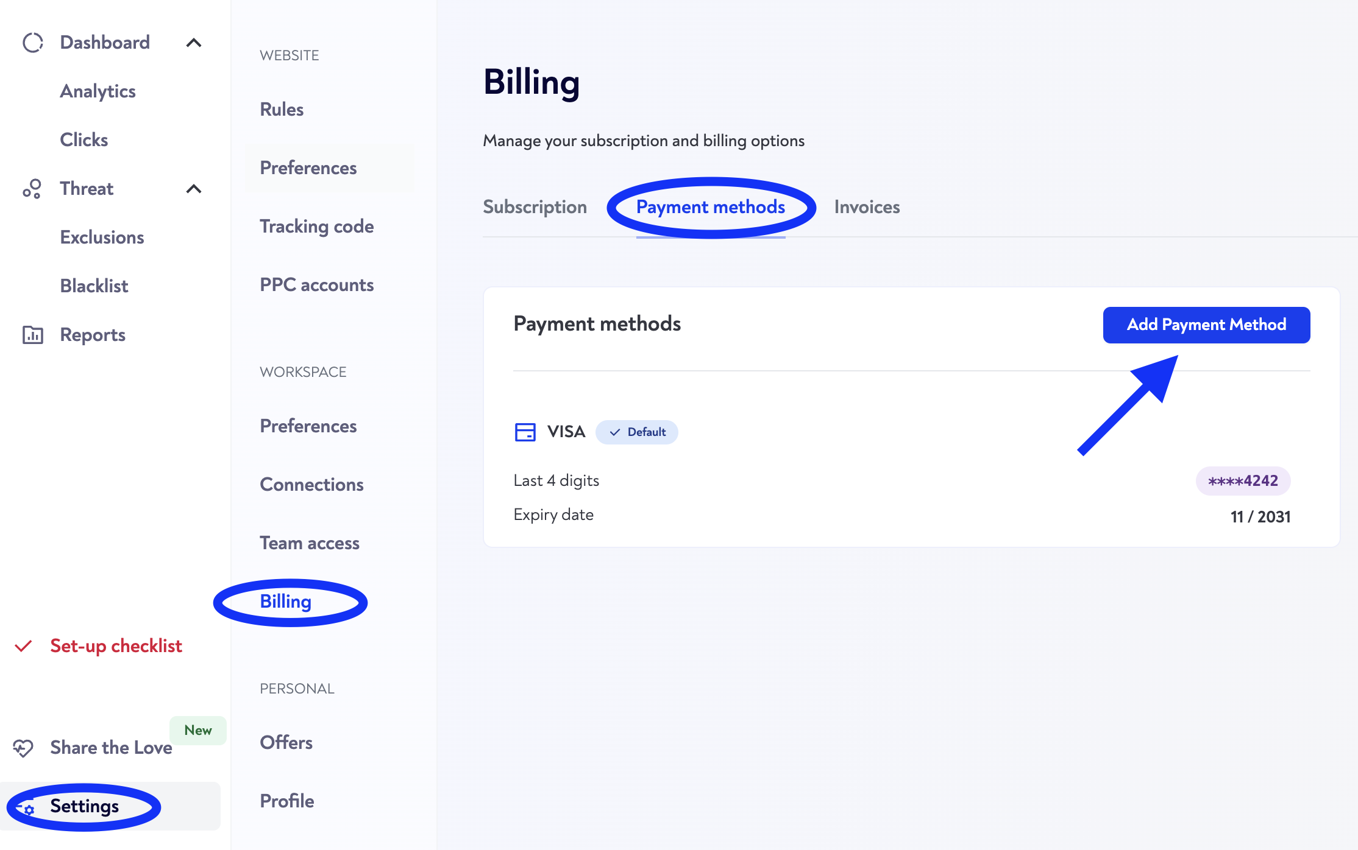This screenshot has width=1358, height=850.
Task: Open the Profile settings page
Action: 286,801
